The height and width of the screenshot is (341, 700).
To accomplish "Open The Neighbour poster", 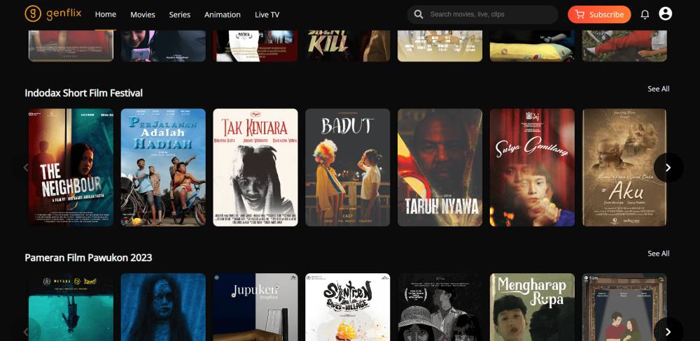I will (x=71, y=167).
